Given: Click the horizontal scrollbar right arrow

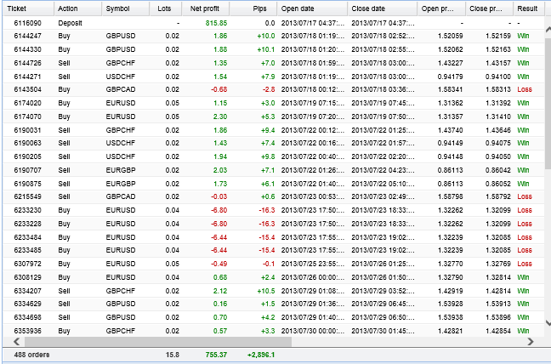Looking at the screenshot, I should tap(531, 341).
